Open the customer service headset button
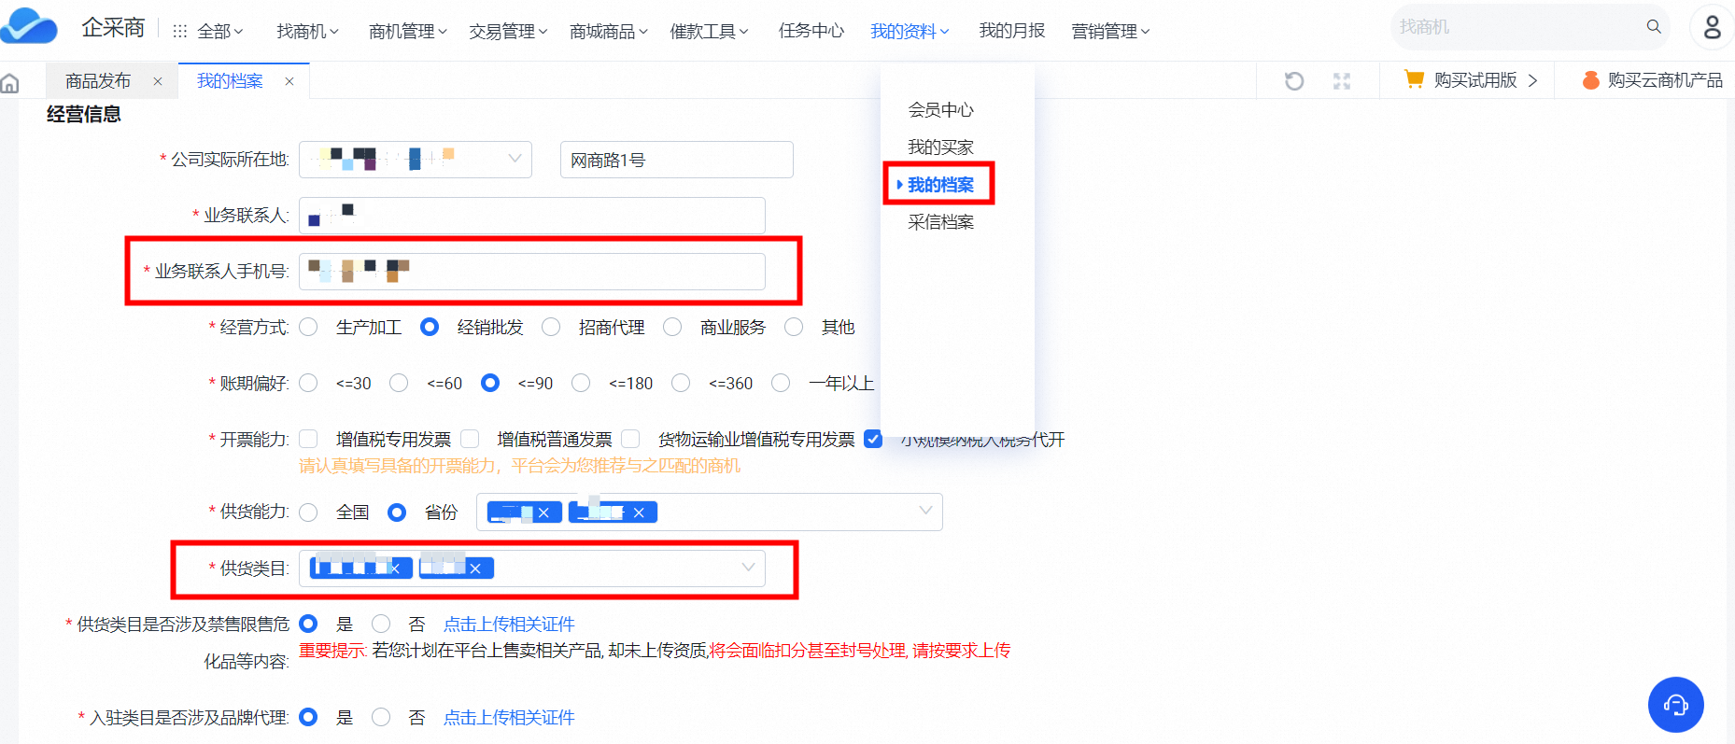Image resolution: width=1735 pixels, height=744 pixels. [x=1676, y=705]
